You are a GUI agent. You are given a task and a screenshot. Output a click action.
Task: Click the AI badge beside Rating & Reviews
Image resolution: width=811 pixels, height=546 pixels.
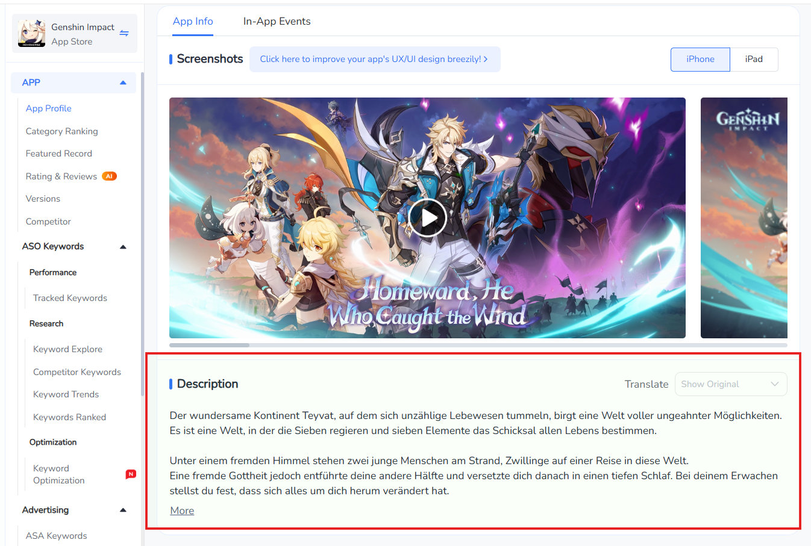coord(109,176)
